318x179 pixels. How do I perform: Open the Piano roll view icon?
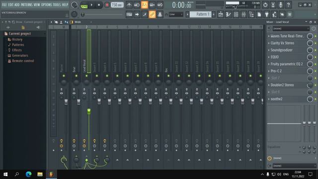pos(229,14)
